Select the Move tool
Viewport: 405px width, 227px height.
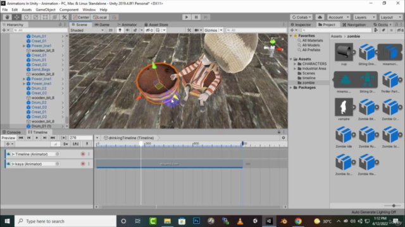(x=16, y=17)
